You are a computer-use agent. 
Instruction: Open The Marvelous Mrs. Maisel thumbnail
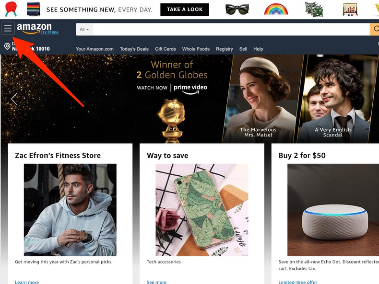pos(262,99)
